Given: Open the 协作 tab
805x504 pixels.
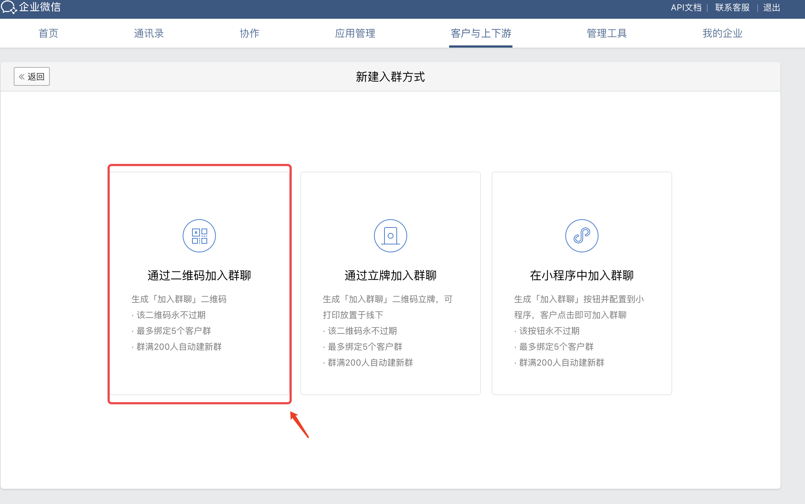Looking at the screenshot, I should 249,34.
